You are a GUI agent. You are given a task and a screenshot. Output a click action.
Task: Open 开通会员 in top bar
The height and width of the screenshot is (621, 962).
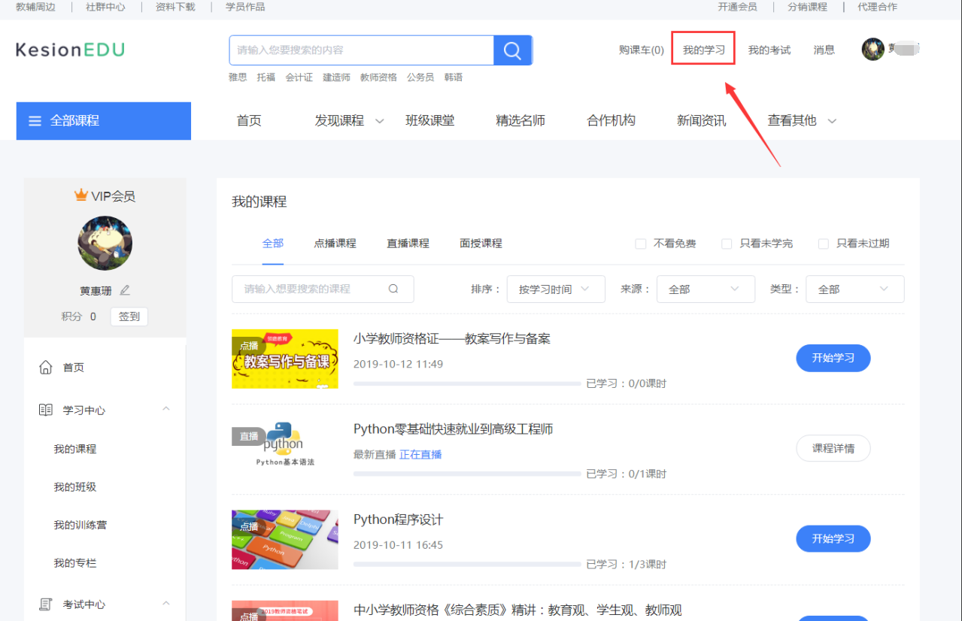click(x=737, y=7)
